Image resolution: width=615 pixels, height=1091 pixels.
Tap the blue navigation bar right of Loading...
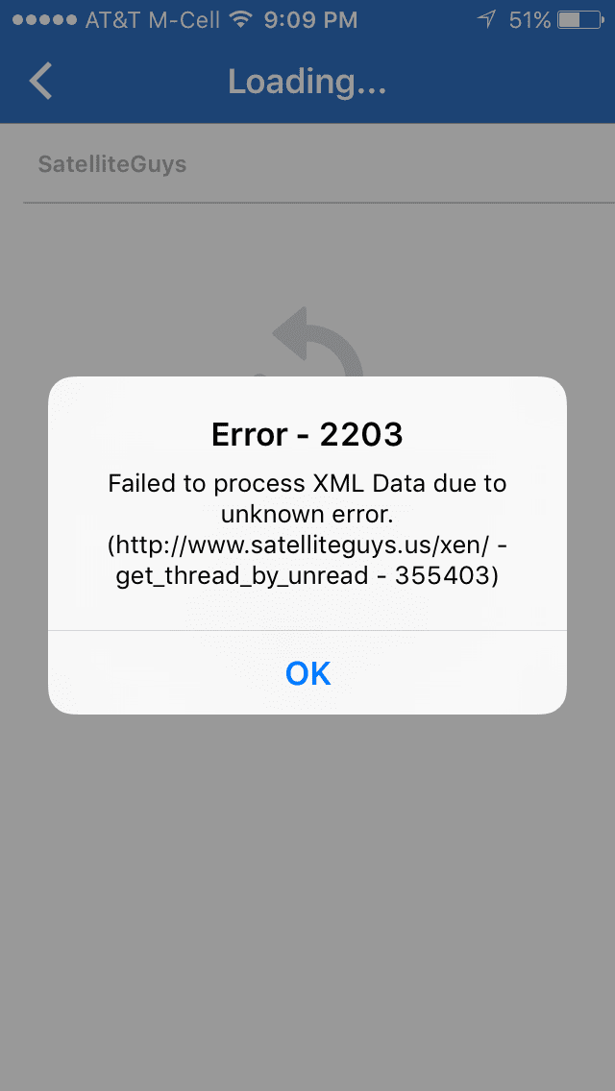500,82
